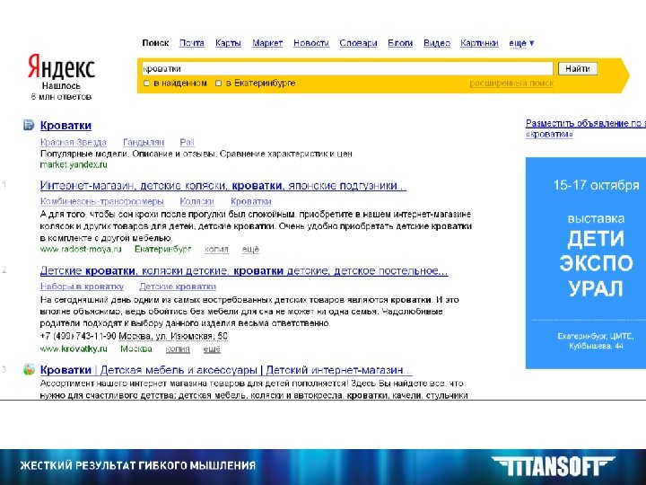
Task: Click the Найти search button
Action: [577, 68]
